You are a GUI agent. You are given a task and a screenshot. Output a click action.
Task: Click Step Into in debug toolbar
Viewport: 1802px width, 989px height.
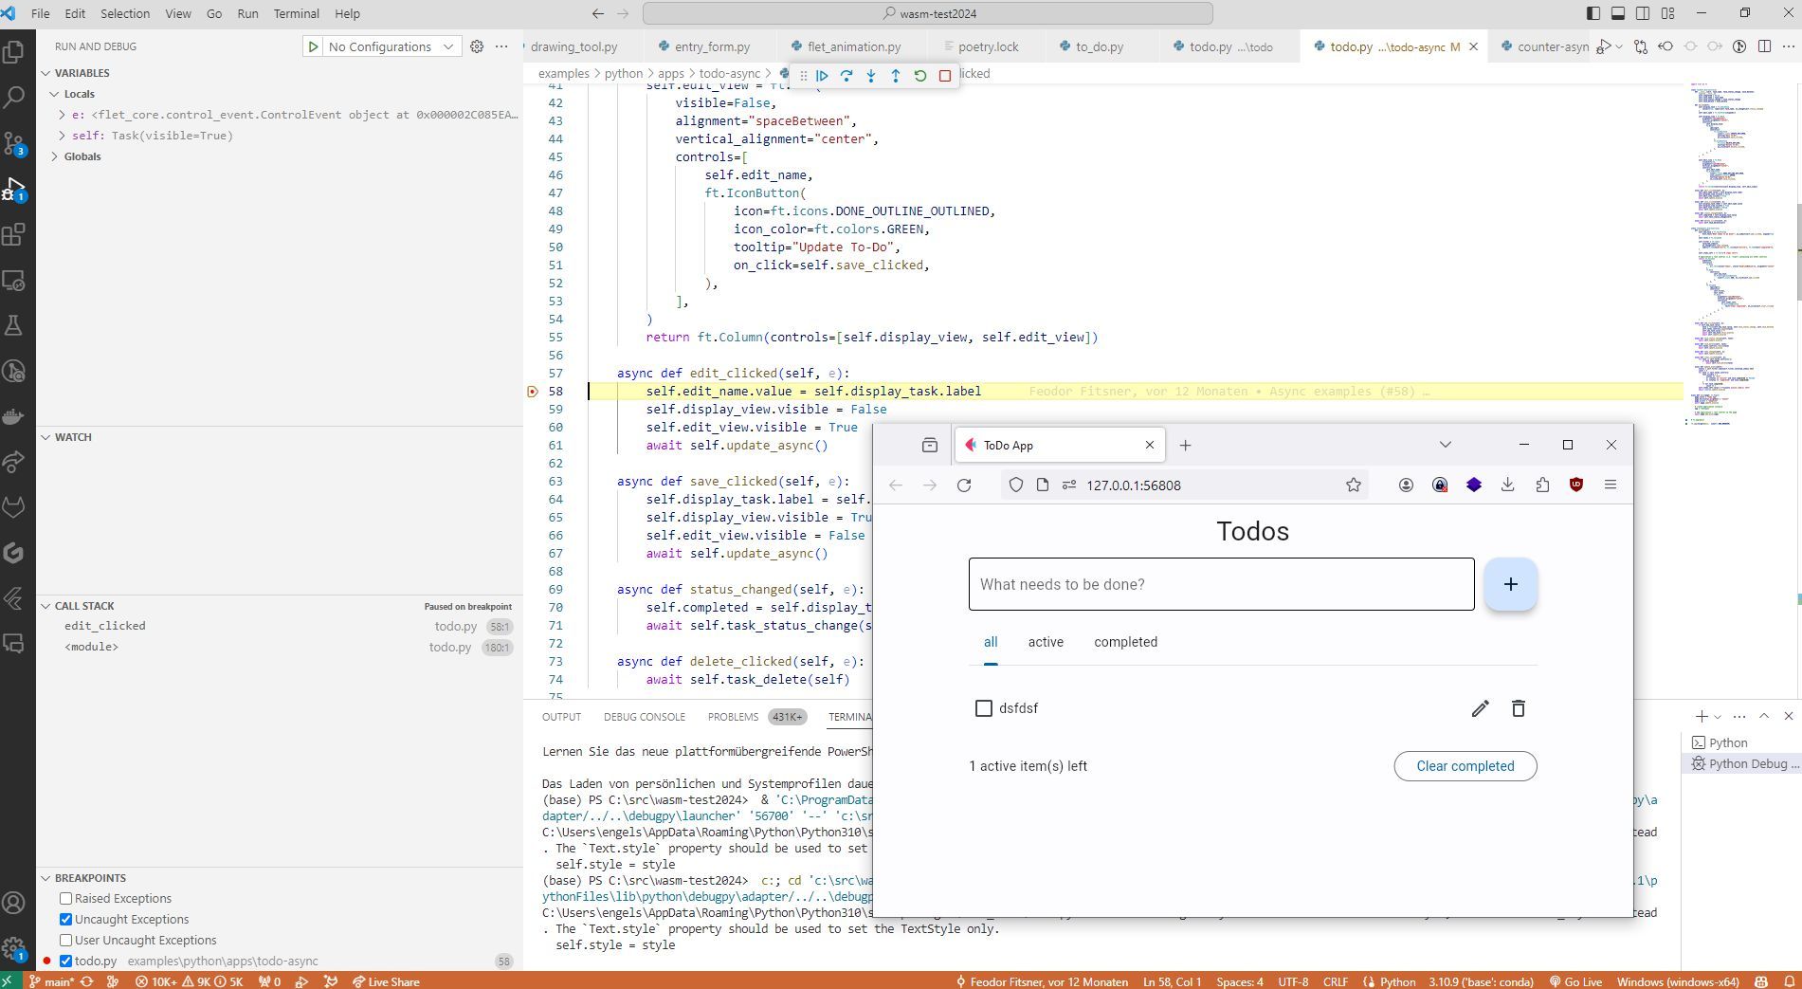coord(871,75)
